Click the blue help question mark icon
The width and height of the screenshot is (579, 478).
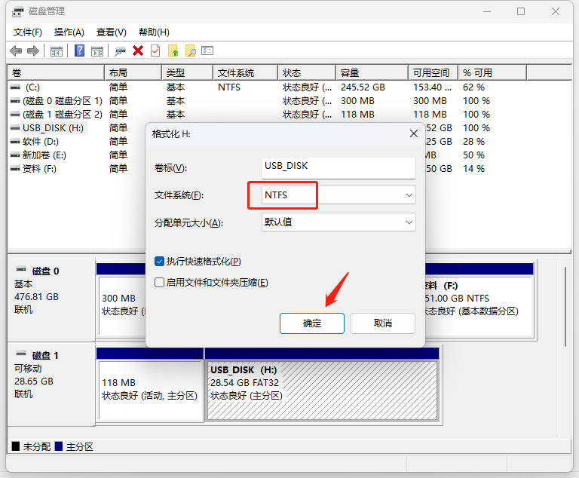tap(79, 51)
